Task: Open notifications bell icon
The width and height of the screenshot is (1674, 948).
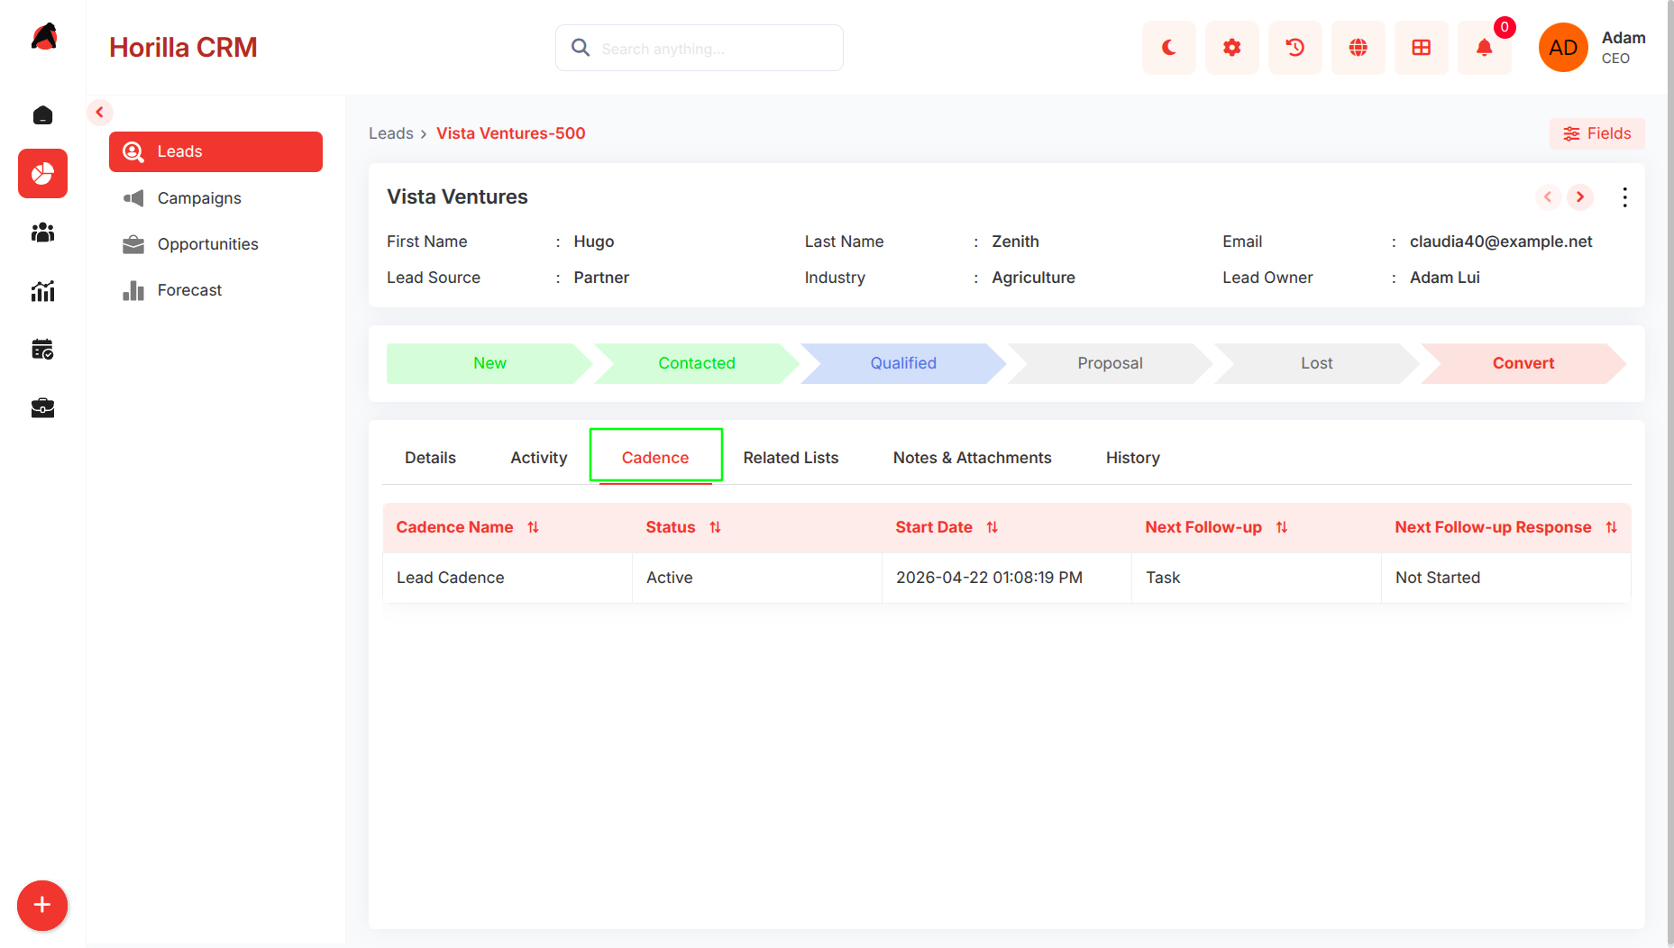Action: click(1485, 48)
